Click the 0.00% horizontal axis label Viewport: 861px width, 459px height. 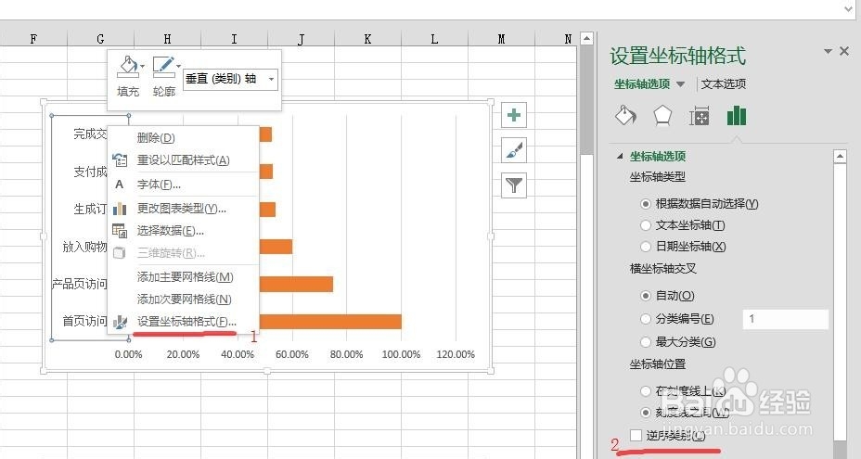128,354
